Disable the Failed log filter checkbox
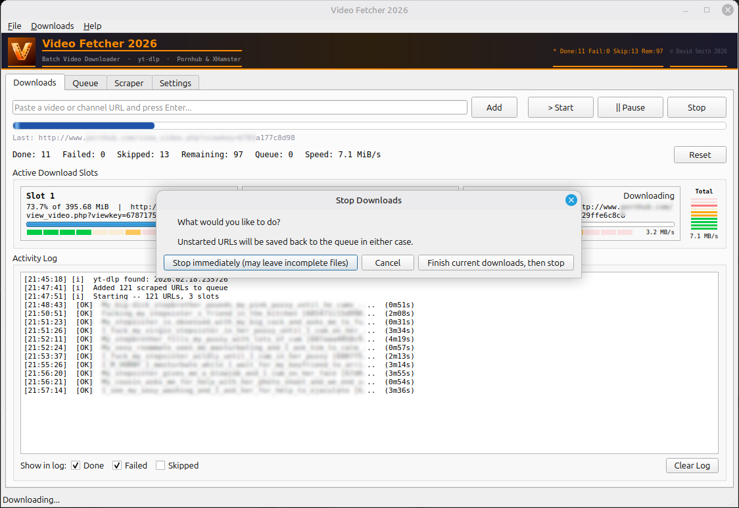This screenshot has height=508, width=739. 118,465
